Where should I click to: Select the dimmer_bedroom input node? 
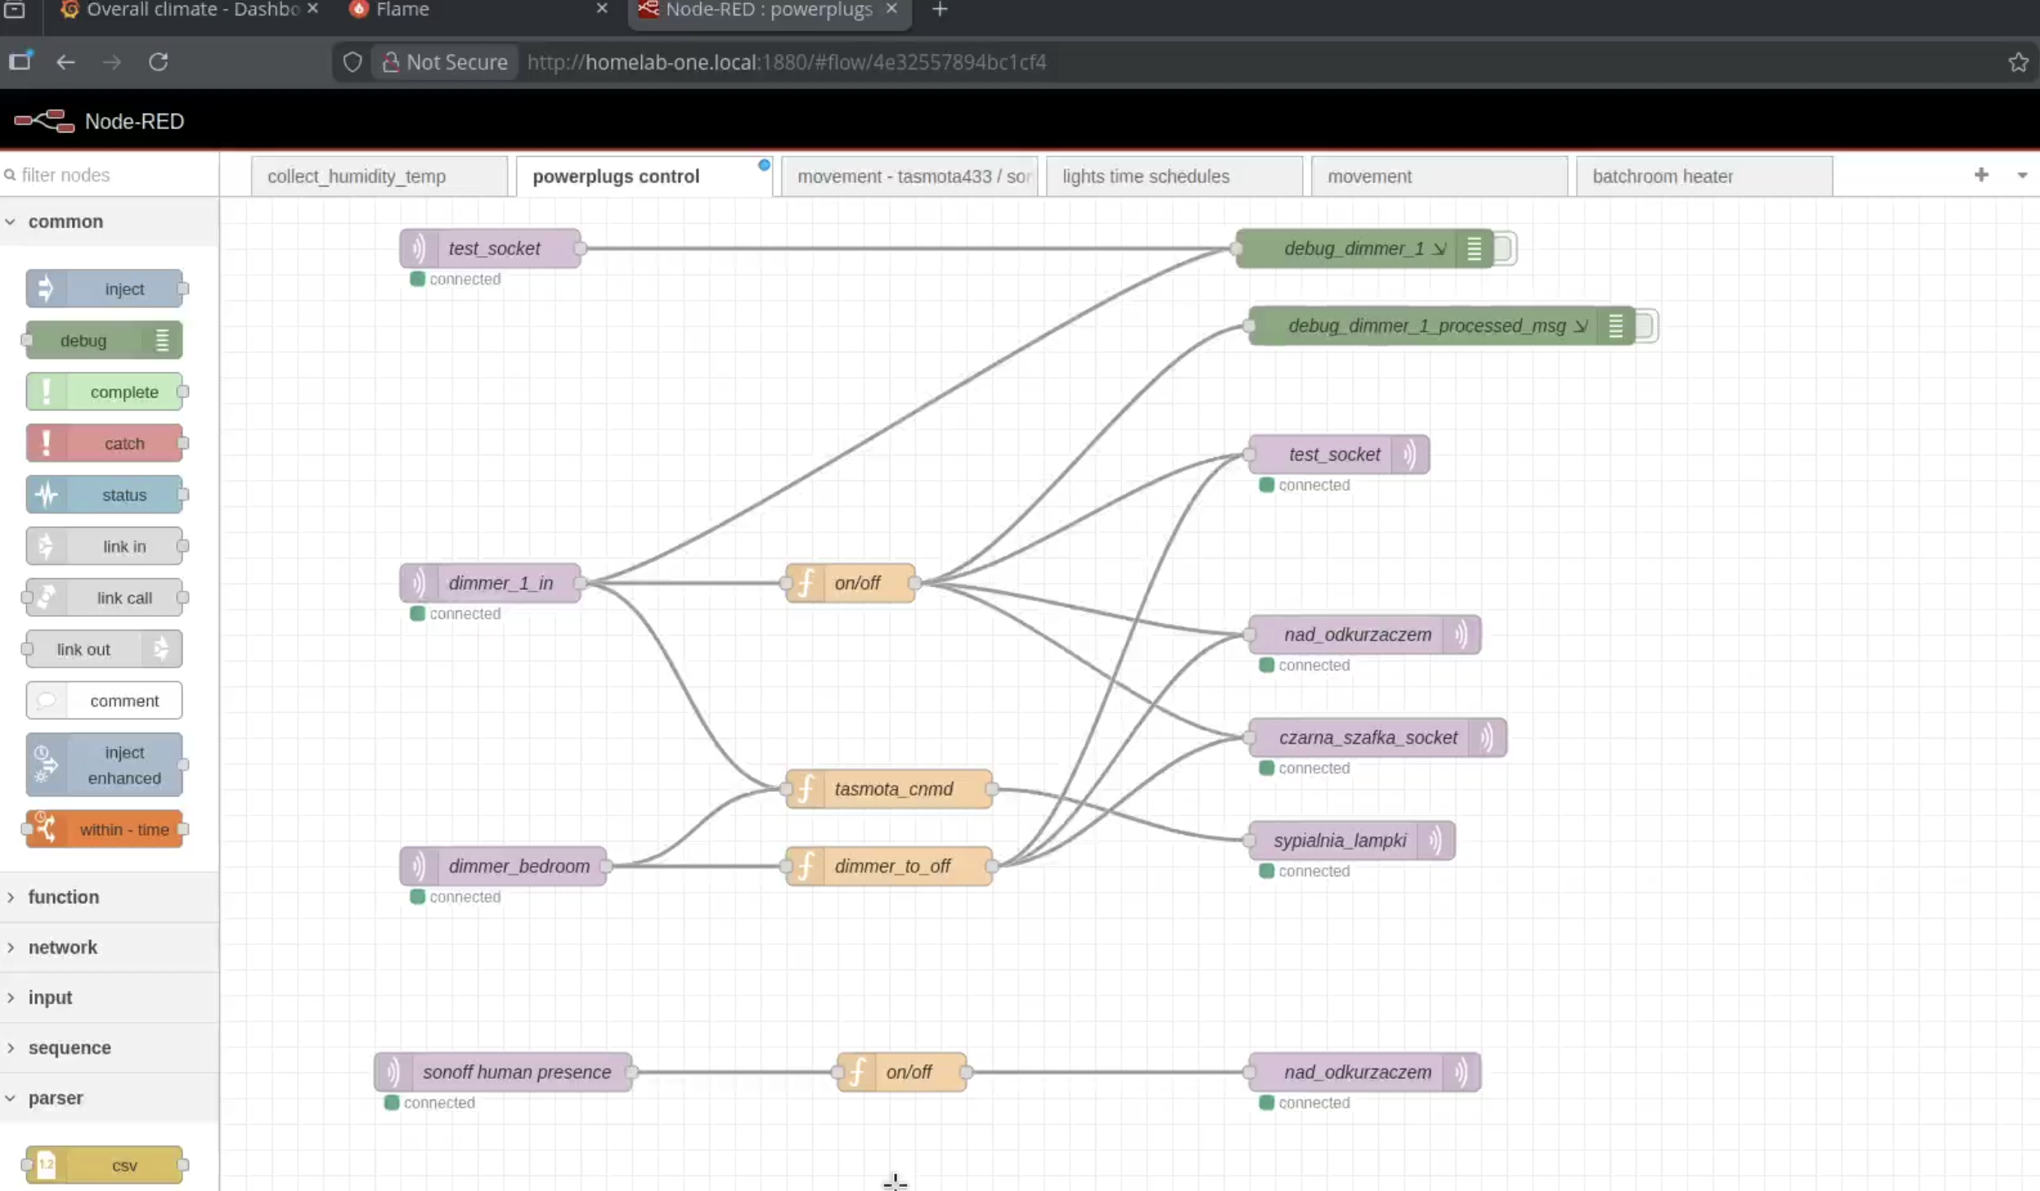tap(518, 866)
